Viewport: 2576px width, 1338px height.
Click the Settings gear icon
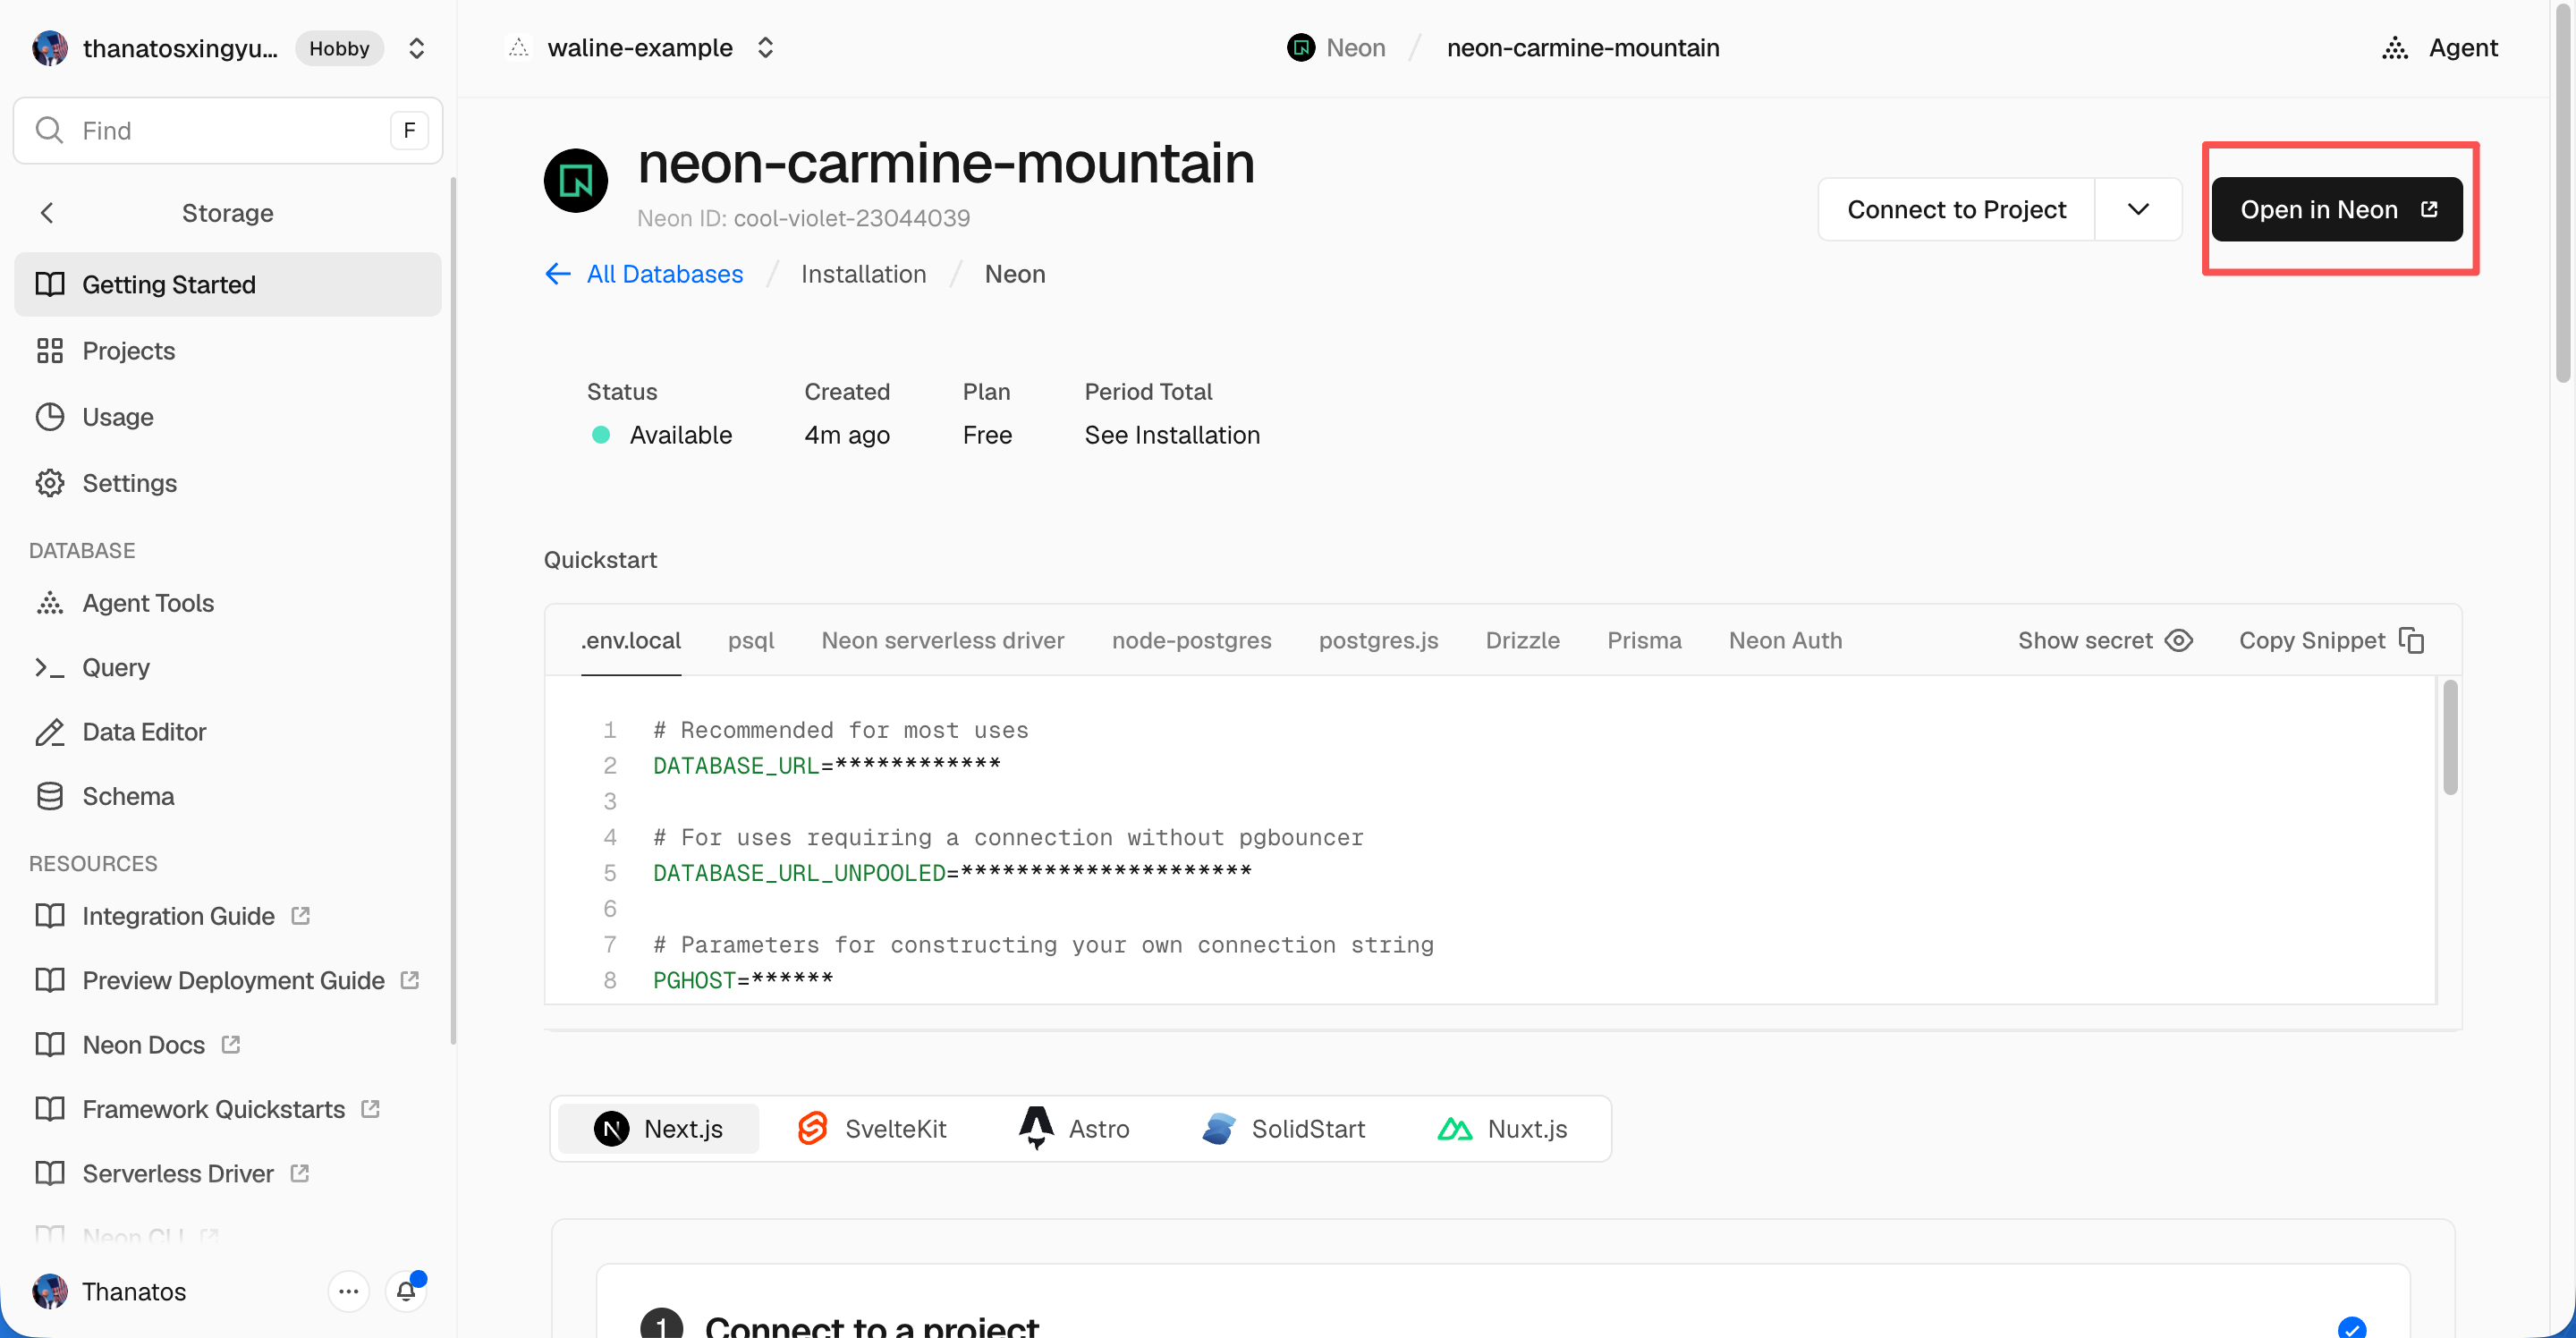49,483
